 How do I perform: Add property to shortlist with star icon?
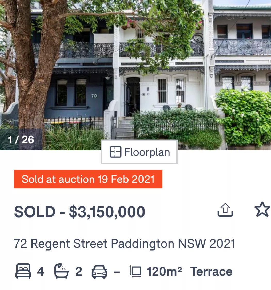tap(262, 209)
